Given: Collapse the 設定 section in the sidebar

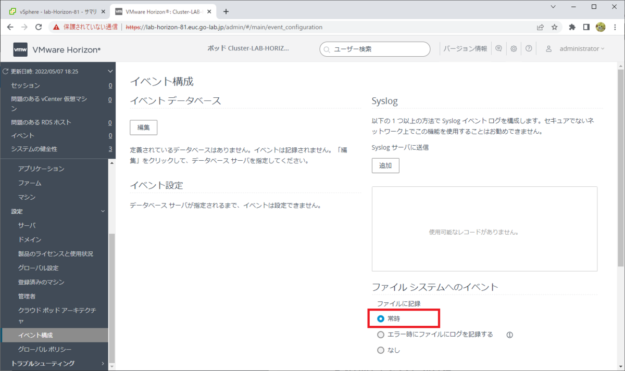Looking at the screenshot, I should [103, 211].
